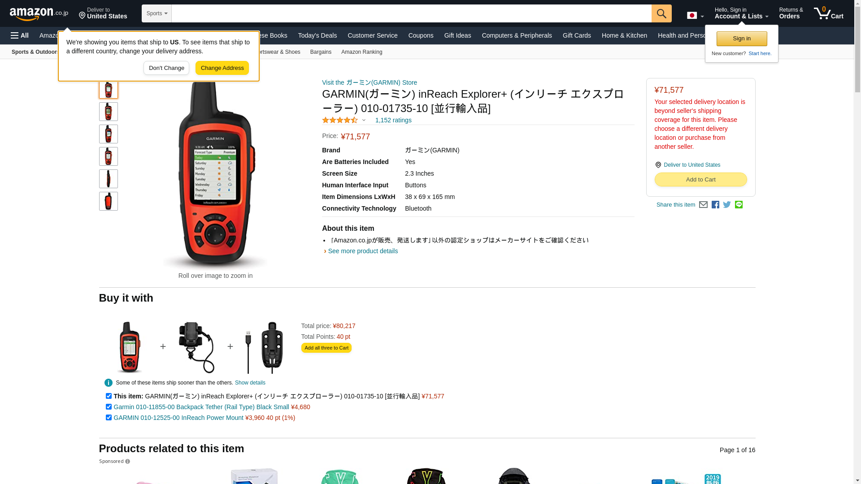
Task: Share this item on LINE
Action: click(x=739, y=205)
